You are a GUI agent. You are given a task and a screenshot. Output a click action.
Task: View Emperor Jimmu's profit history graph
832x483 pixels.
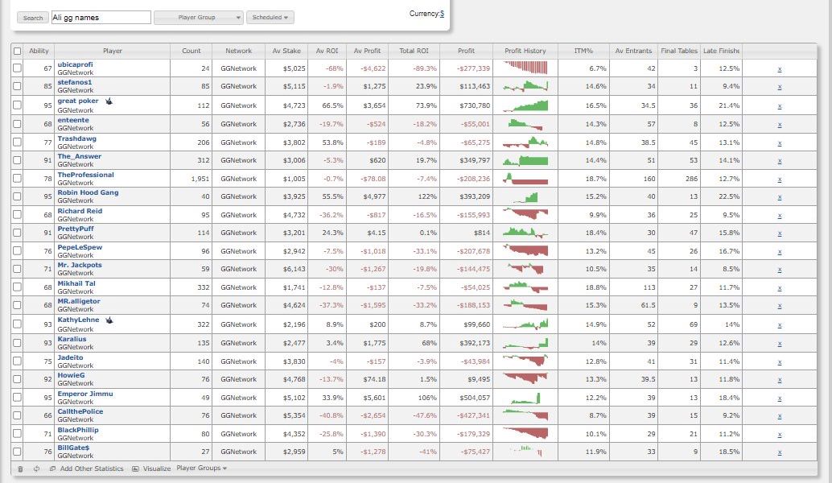(x=525, y=398)
